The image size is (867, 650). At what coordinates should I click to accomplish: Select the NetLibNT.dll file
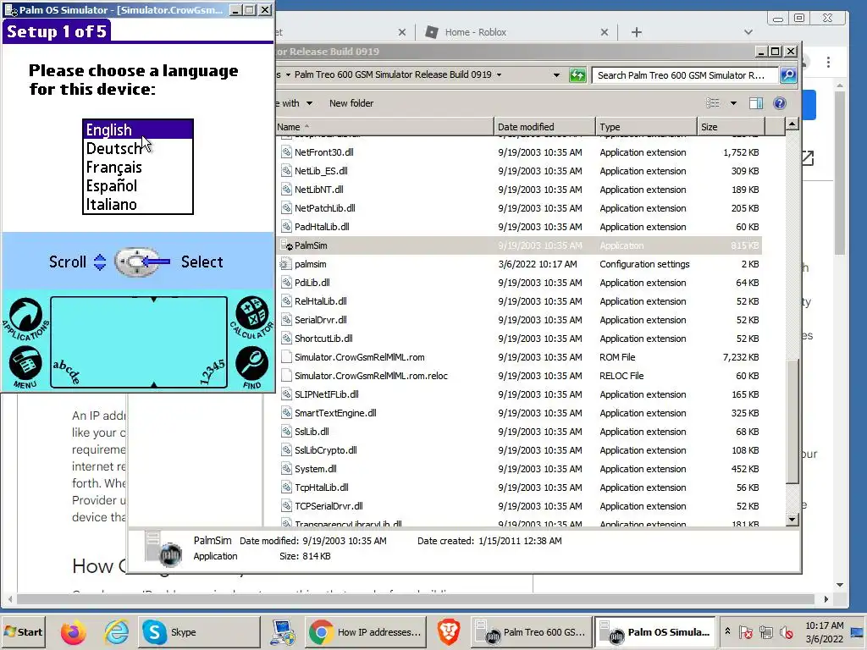tap(318, 190)
